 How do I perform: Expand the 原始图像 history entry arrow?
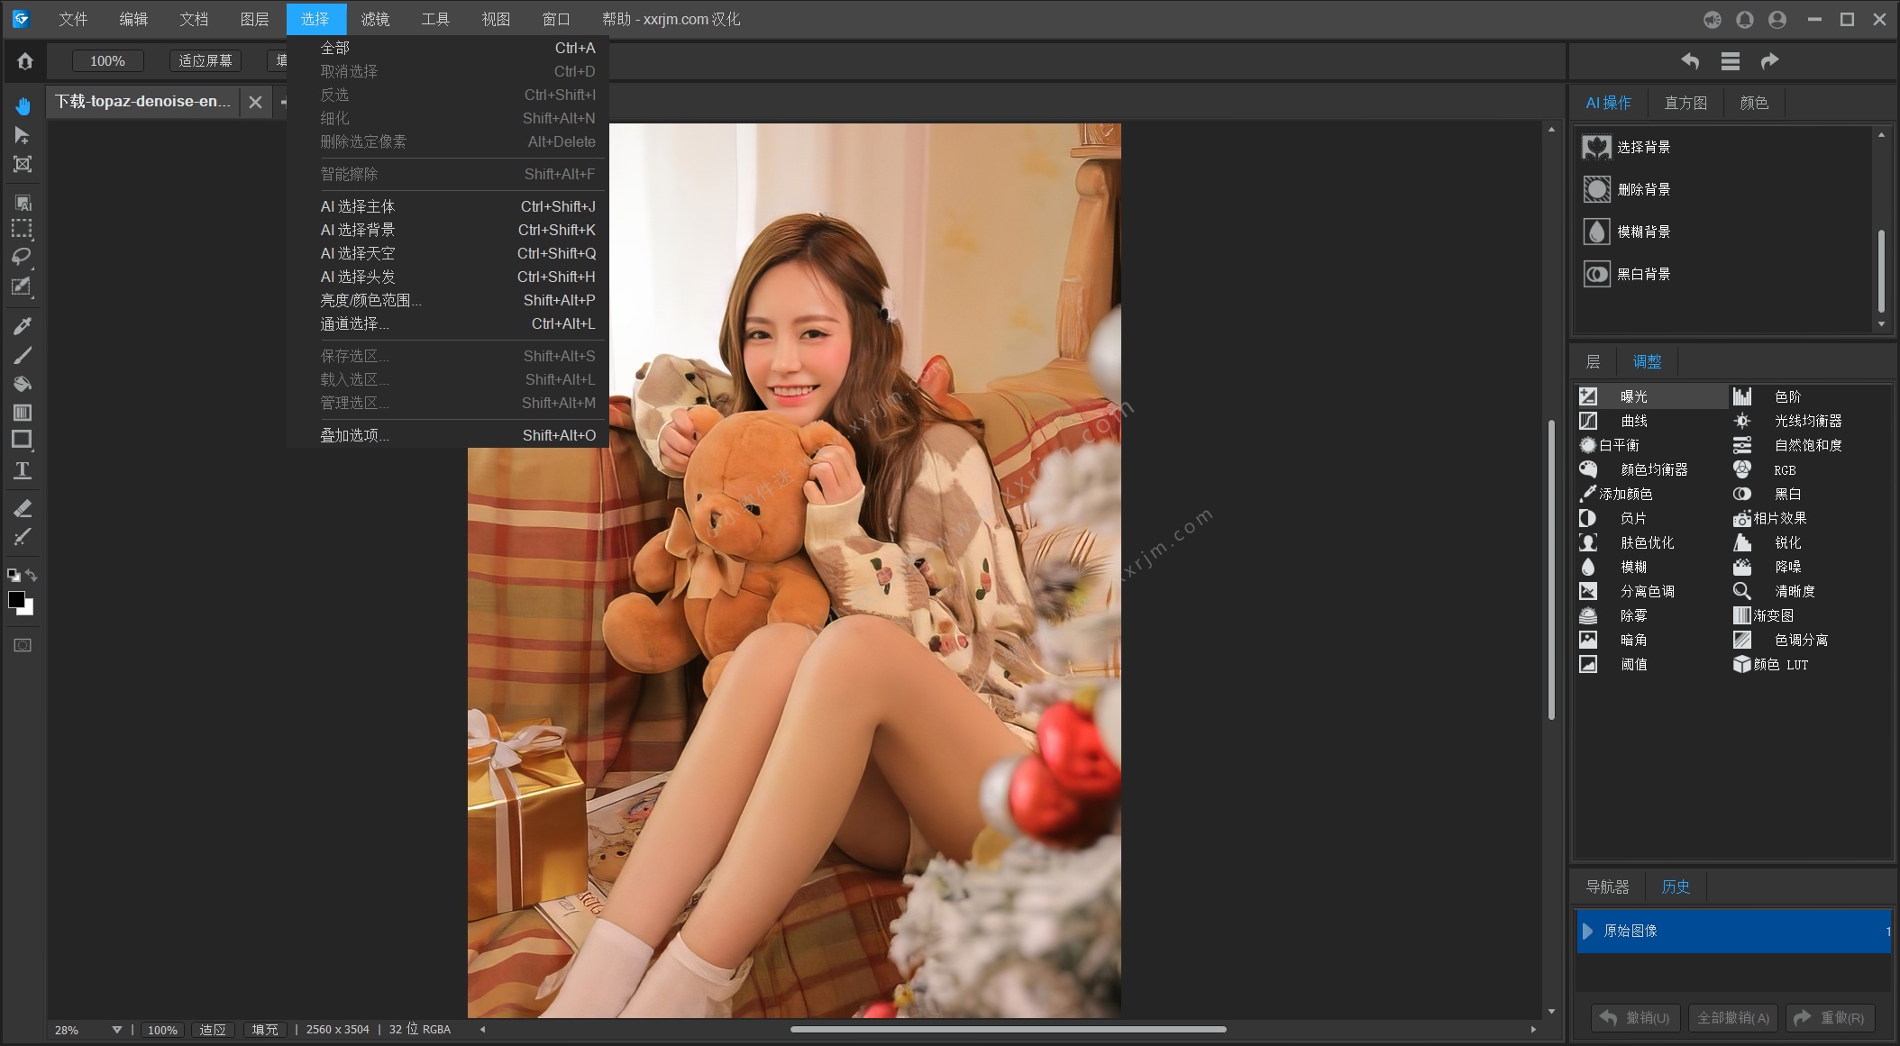1588,931
